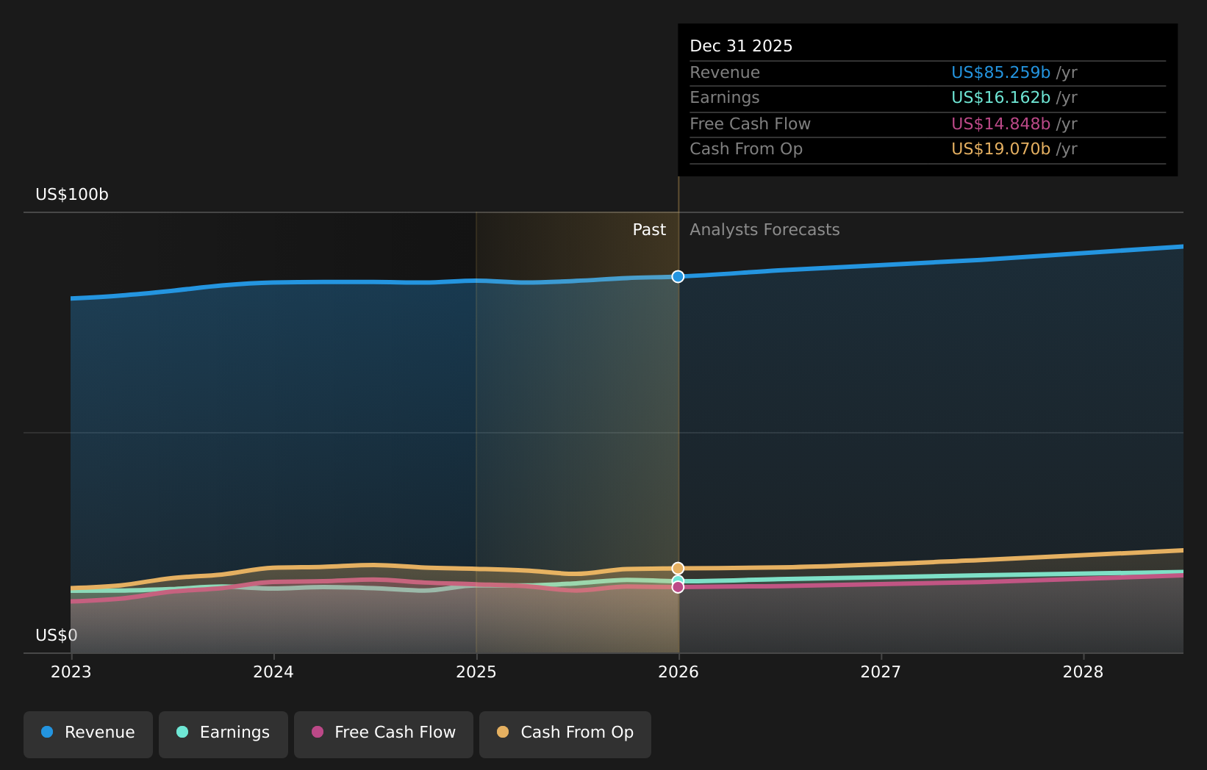Click the 2026 label on the timeline axis
Screen dimensions: 1207x770
click(679, 672)
